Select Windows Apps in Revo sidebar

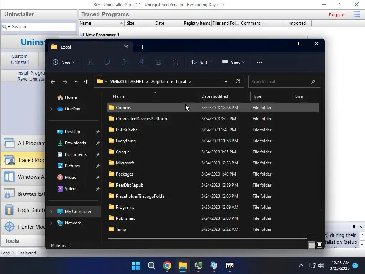23,177
